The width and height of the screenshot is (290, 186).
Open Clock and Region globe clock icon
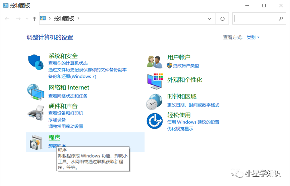tap(154, 102)
